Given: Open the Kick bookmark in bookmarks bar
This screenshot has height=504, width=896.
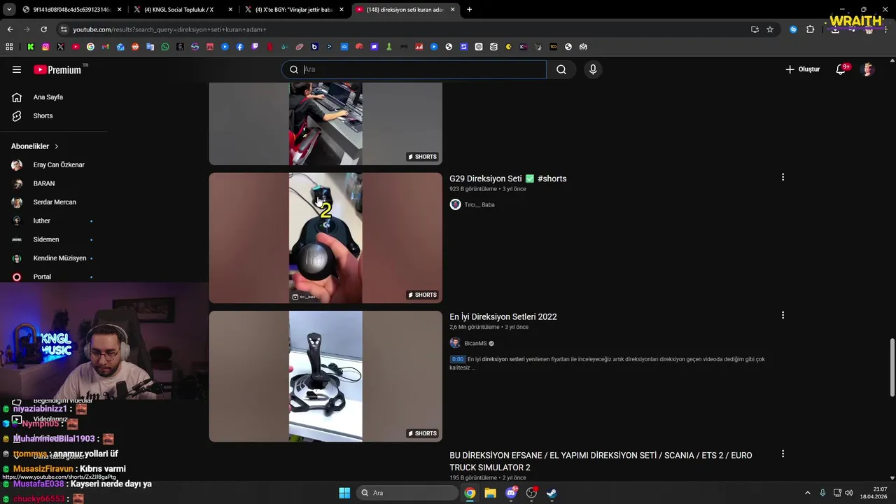Looking at the screenshot, I should click(31, 47).
